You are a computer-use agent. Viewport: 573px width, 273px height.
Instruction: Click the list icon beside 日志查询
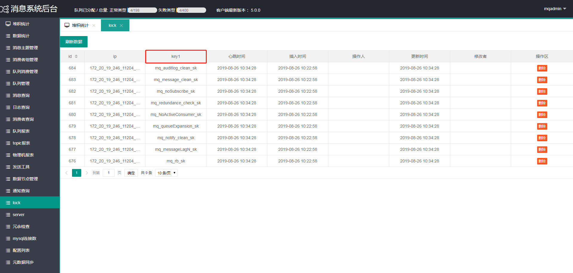[8, 107]
